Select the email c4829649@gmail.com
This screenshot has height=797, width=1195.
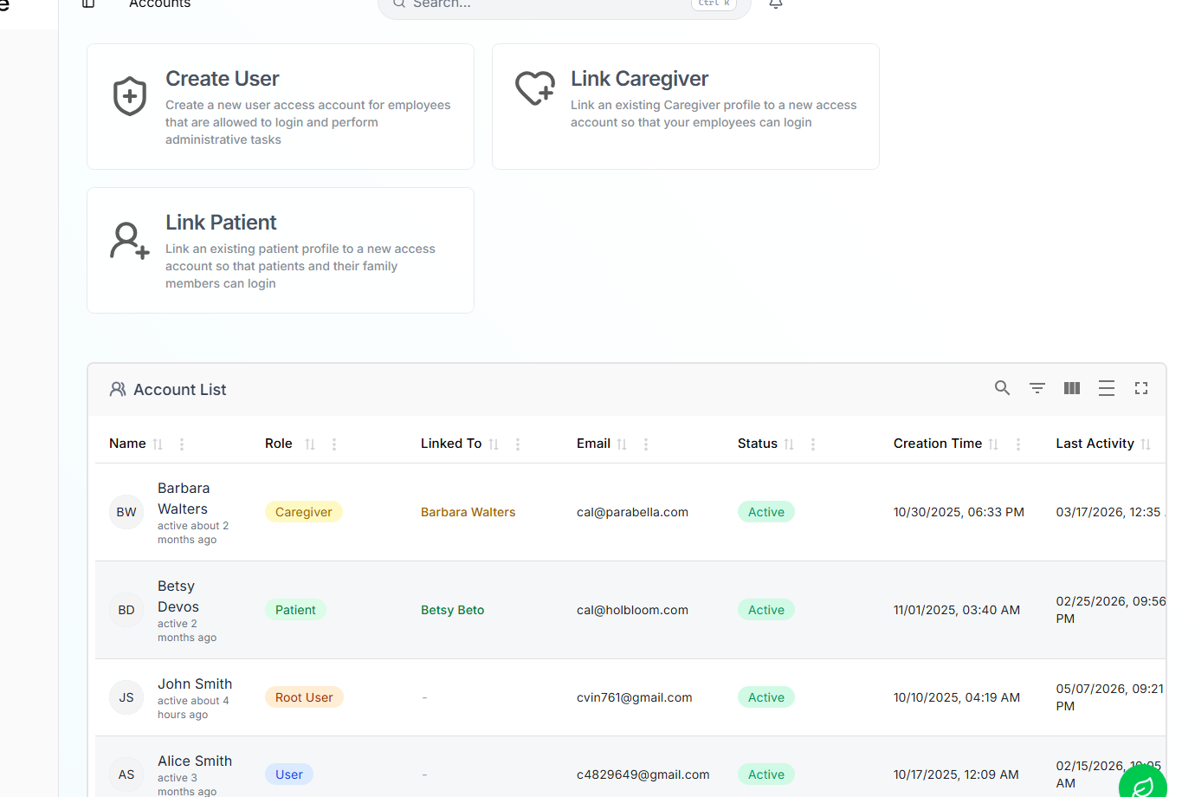tap(643, 774)
